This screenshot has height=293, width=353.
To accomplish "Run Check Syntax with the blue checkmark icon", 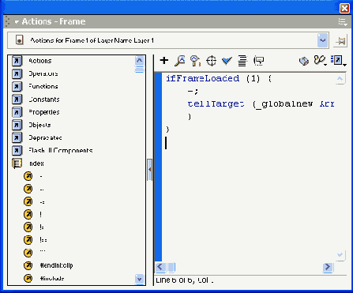I will pos(227,61).
